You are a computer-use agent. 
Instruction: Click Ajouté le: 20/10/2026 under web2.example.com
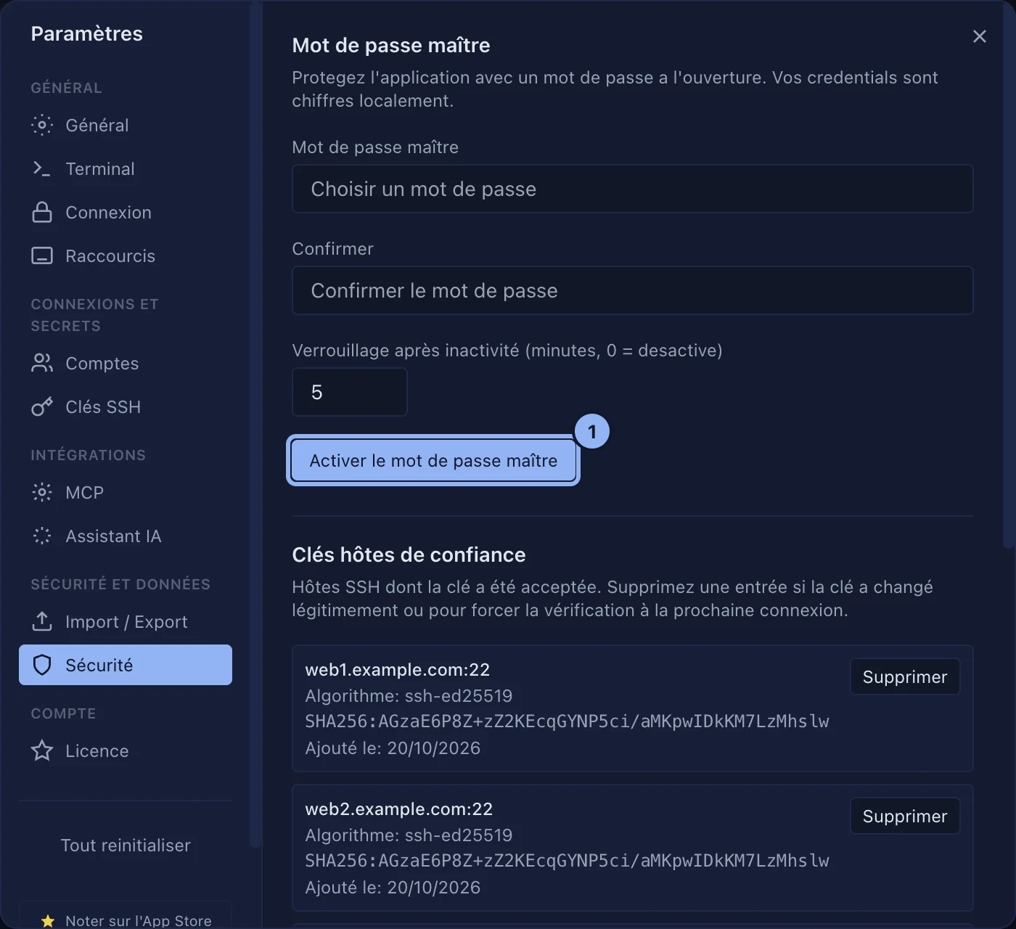coord(393,888)
